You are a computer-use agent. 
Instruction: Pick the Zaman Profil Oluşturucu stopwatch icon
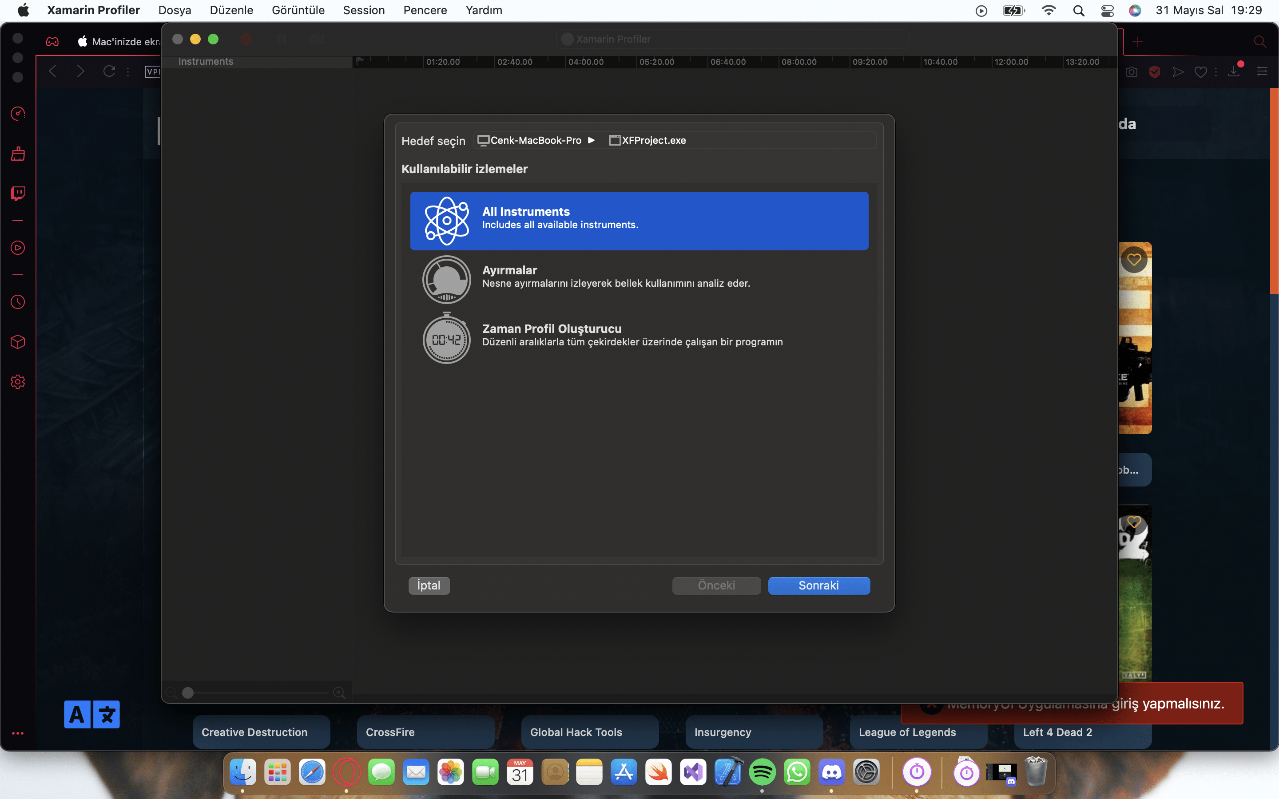coord(447,338)
